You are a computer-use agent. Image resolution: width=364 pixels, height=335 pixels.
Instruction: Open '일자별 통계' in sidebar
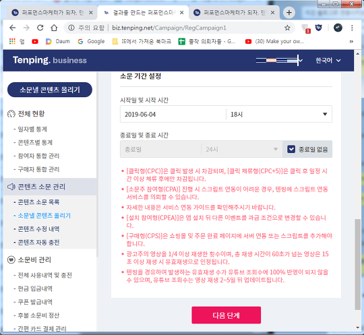32,129
